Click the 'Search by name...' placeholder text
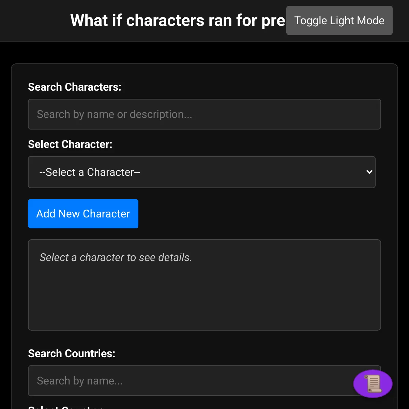 (80, 381)
